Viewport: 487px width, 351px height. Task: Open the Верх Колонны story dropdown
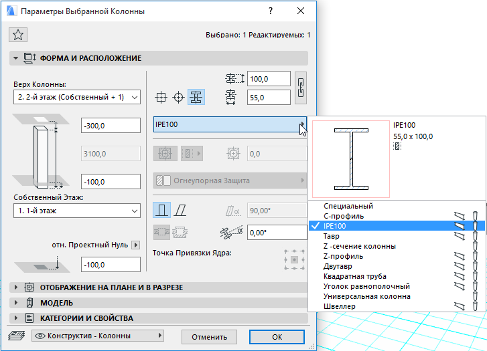tap(77, 97)
